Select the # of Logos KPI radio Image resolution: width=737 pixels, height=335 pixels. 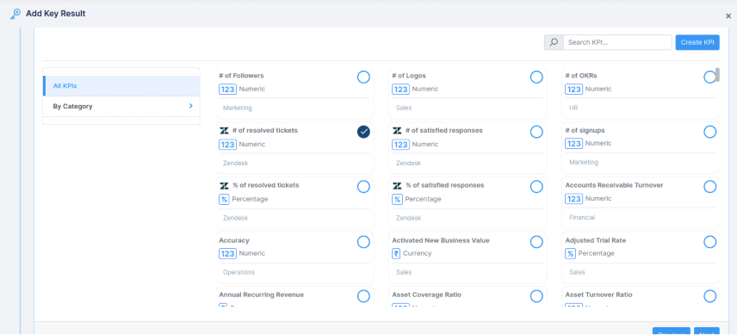point(536,77)
